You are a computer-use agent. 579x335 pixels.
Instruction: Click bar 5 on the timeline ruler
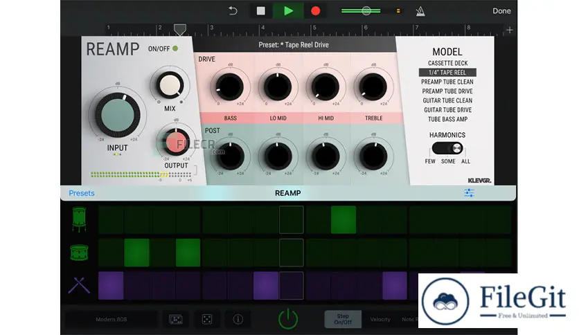(x=314, y=28)
